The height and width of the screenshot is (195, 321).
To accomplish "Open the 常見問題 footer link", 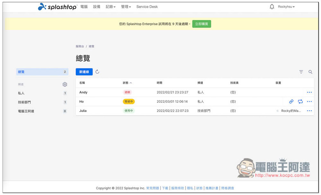I will tap(152, 188).
